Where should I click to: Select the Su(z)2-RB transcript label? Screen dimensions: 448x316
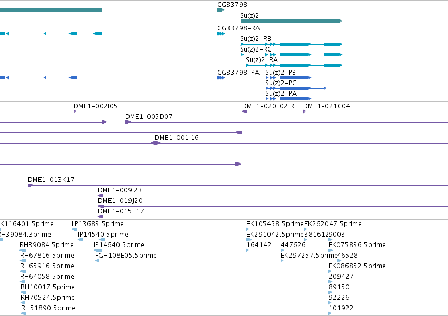click(256, 39)
